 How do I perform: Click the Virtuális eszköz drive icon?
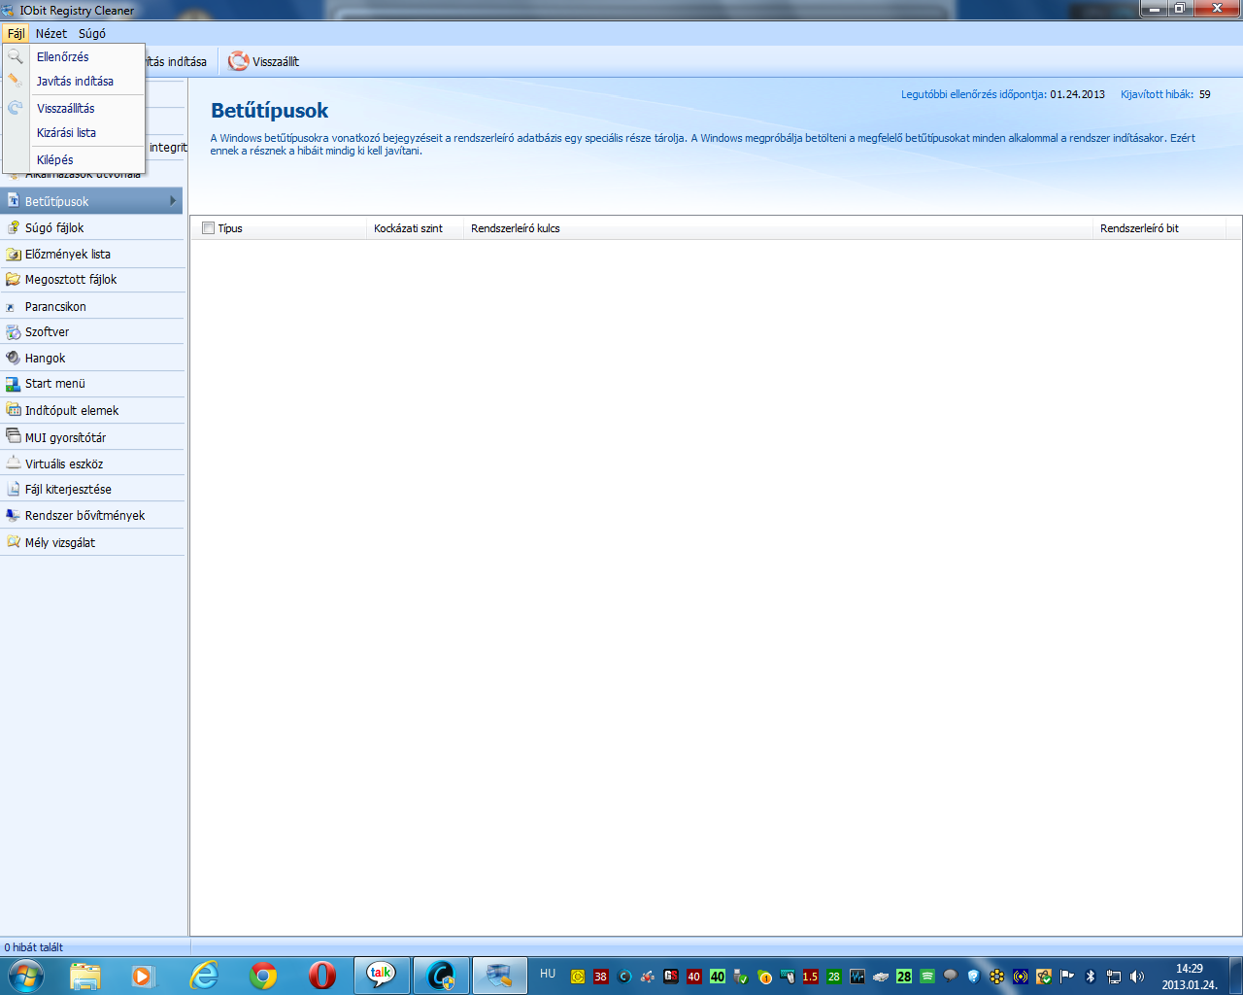pyautogui.click(x=14, y=463)
